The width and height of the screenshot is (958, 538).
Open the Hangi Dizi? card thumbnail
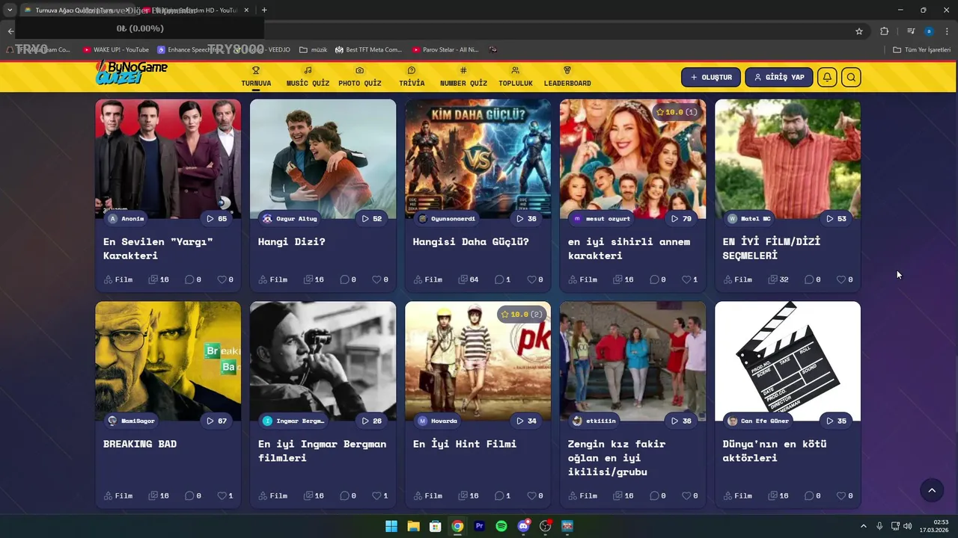point(323,158)
